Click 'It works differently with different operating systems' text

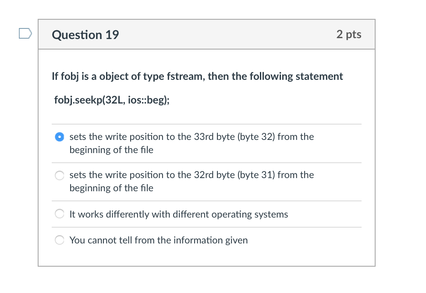click(178, 214)
